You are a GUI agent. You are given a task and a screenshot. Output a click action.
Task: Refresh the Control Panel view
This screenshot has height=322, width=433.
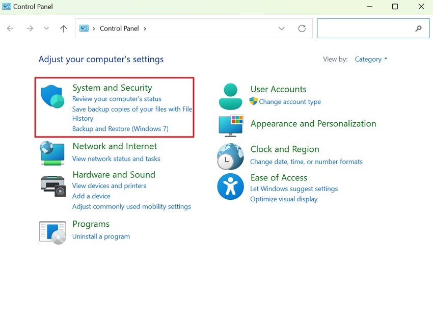(302, 28)
